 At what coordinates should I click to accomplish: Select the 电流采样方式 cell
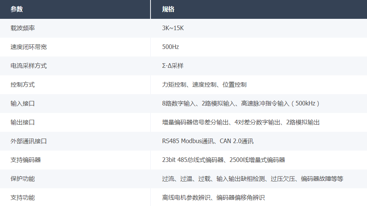pos(75,66)
